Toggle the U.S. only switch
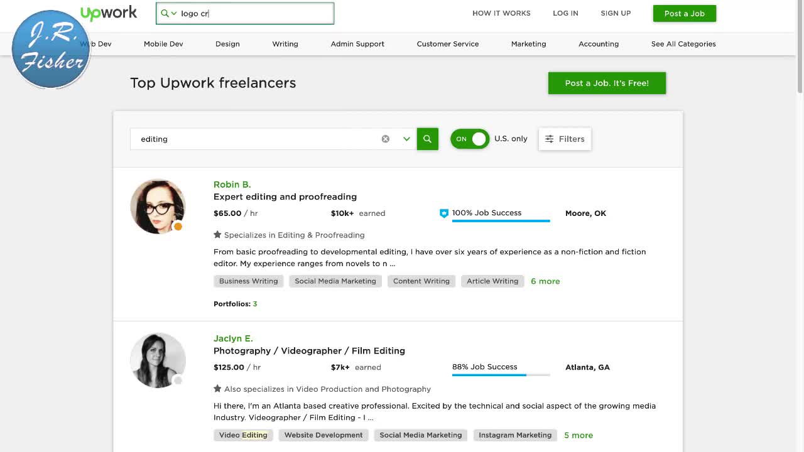 (x=469, y=139)
